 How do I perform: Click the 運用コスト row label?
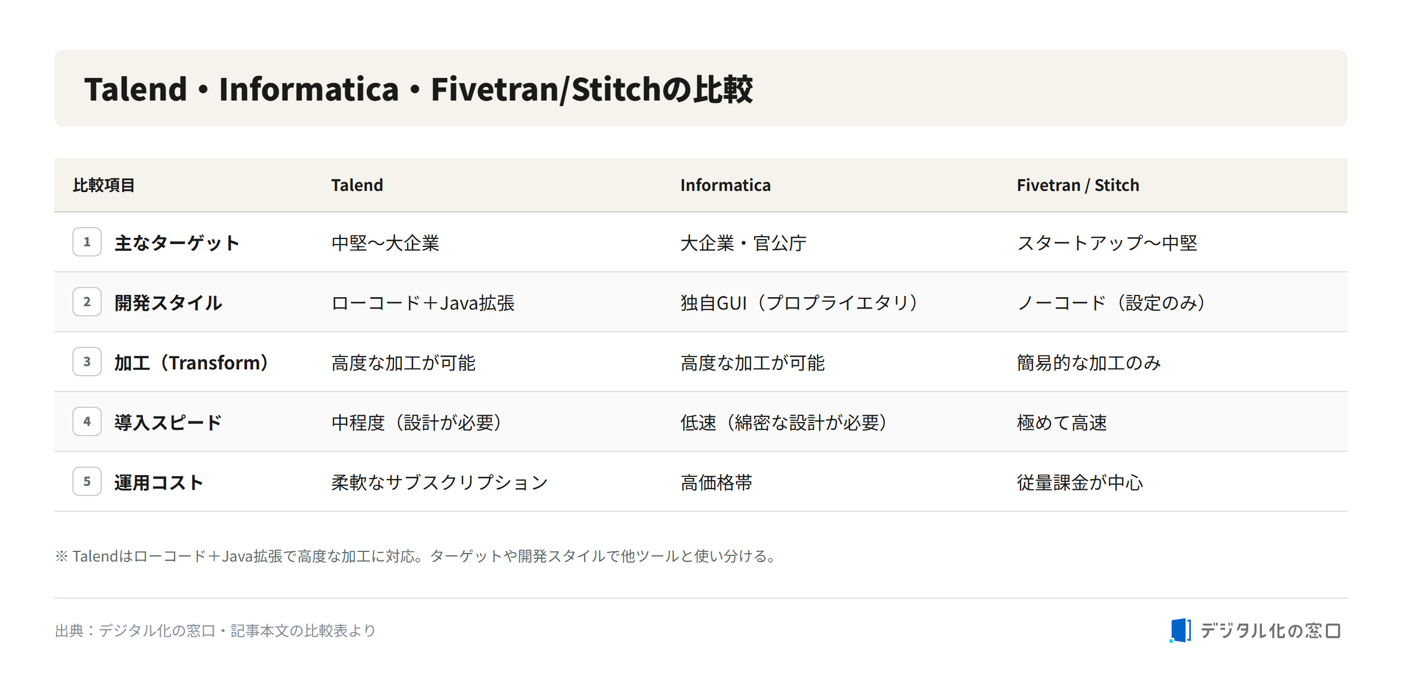[x=159, y=482]
